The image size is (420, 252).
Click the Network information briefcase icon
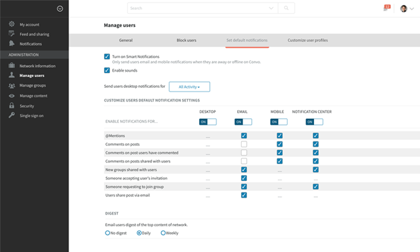pyautogui.click(x=12, y=65)
